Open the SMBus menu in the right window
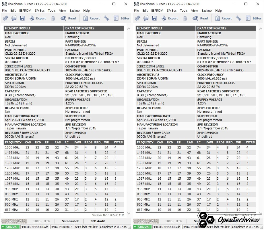This screenshot has width=264, height=230. click(x=172, y=11)
